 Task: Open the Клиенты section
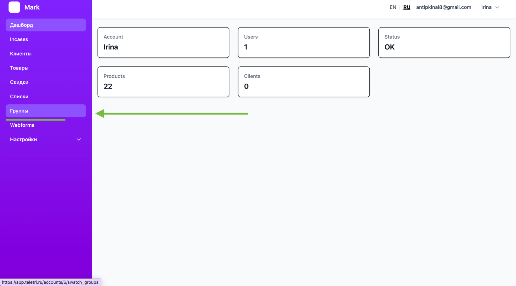(21, 54)
